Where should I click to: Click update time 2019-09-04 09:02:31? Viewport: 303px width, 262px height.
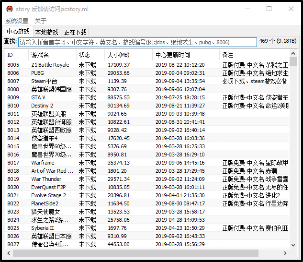[x=180, y=73]
